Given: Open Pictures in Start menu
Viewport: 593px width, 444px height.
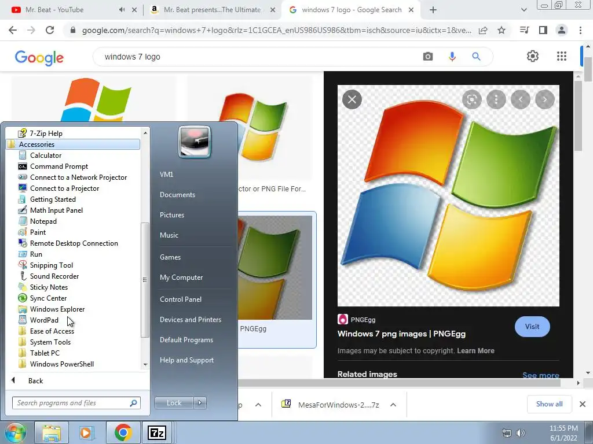Looking at the screenshot, I should 171,214.
